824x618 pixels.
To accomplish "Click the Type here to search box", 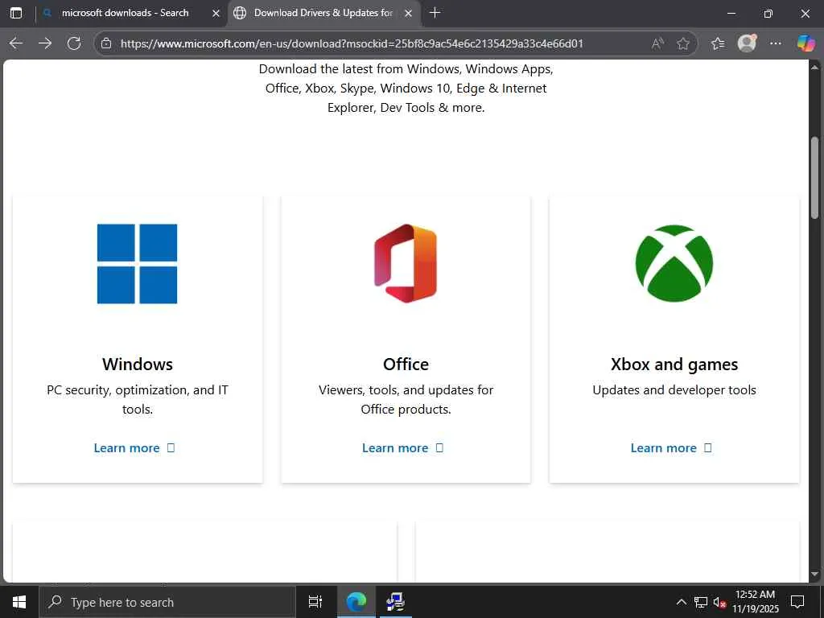I will [167, 602].
